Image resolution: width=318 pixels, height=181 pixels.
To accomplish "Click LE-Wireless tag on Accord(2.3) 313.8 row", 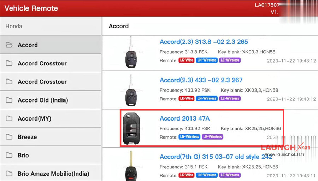I will 230,60.
